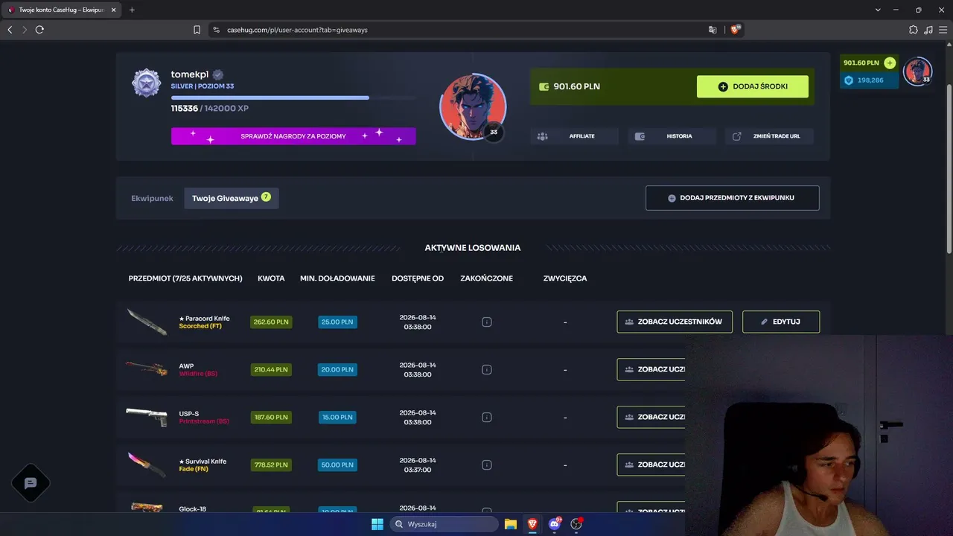The image size is (953, 536).
Task: Click the info icon in Paracord Knife row
Action: pos(487,322)
